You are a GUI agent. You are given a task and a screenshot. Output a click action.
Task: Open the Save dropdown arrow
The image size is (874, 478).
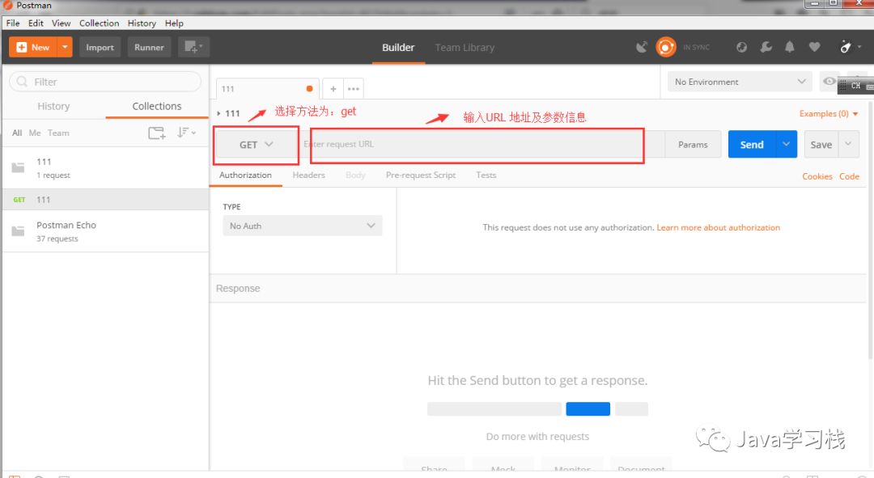[848, 144]
